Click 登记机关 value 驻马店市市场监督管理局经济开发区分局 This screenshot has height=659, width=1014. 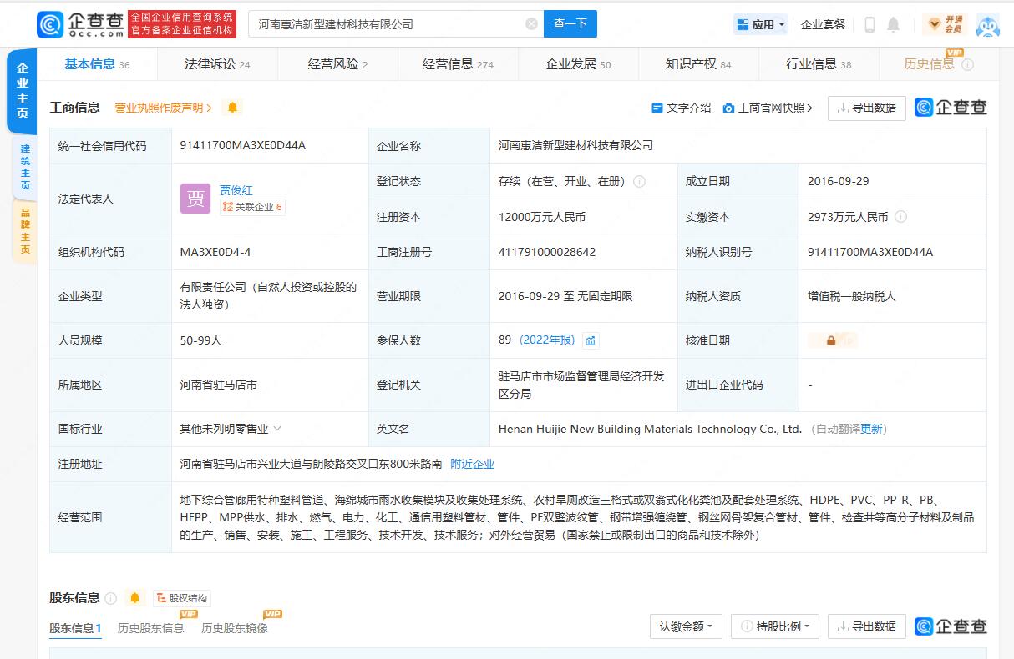pyautogui.click(x=582, y=385)
